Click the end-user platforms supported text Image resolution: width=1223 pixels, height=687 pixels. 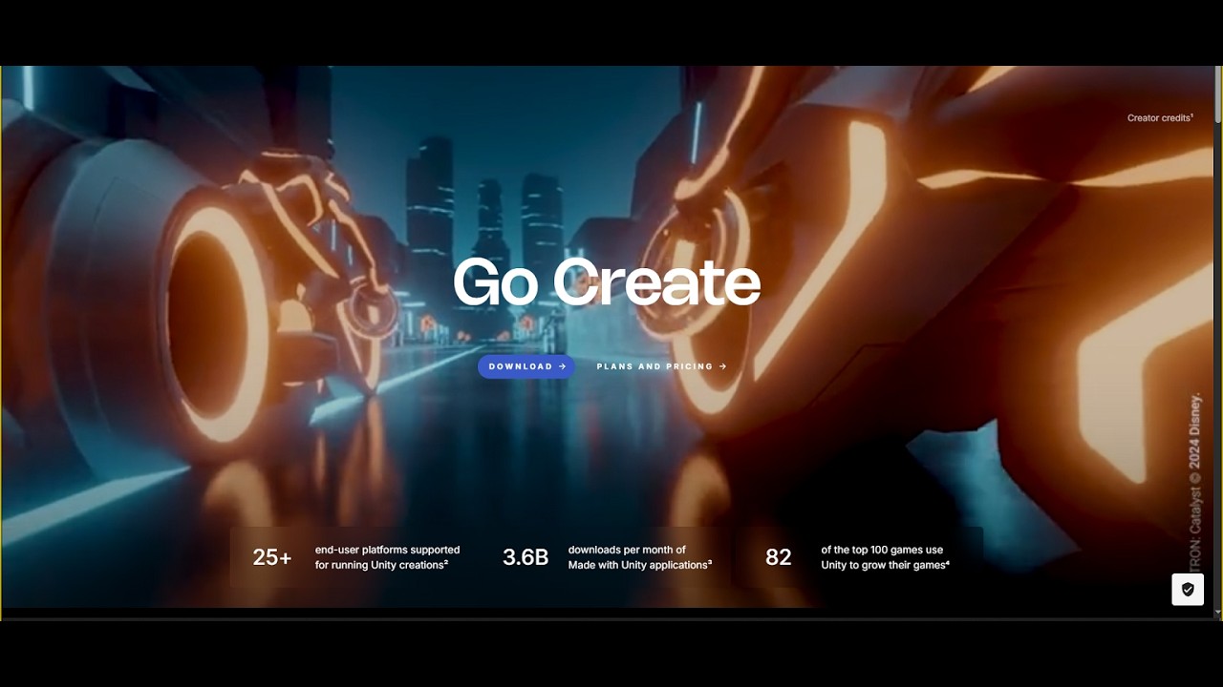coord(387,557)
